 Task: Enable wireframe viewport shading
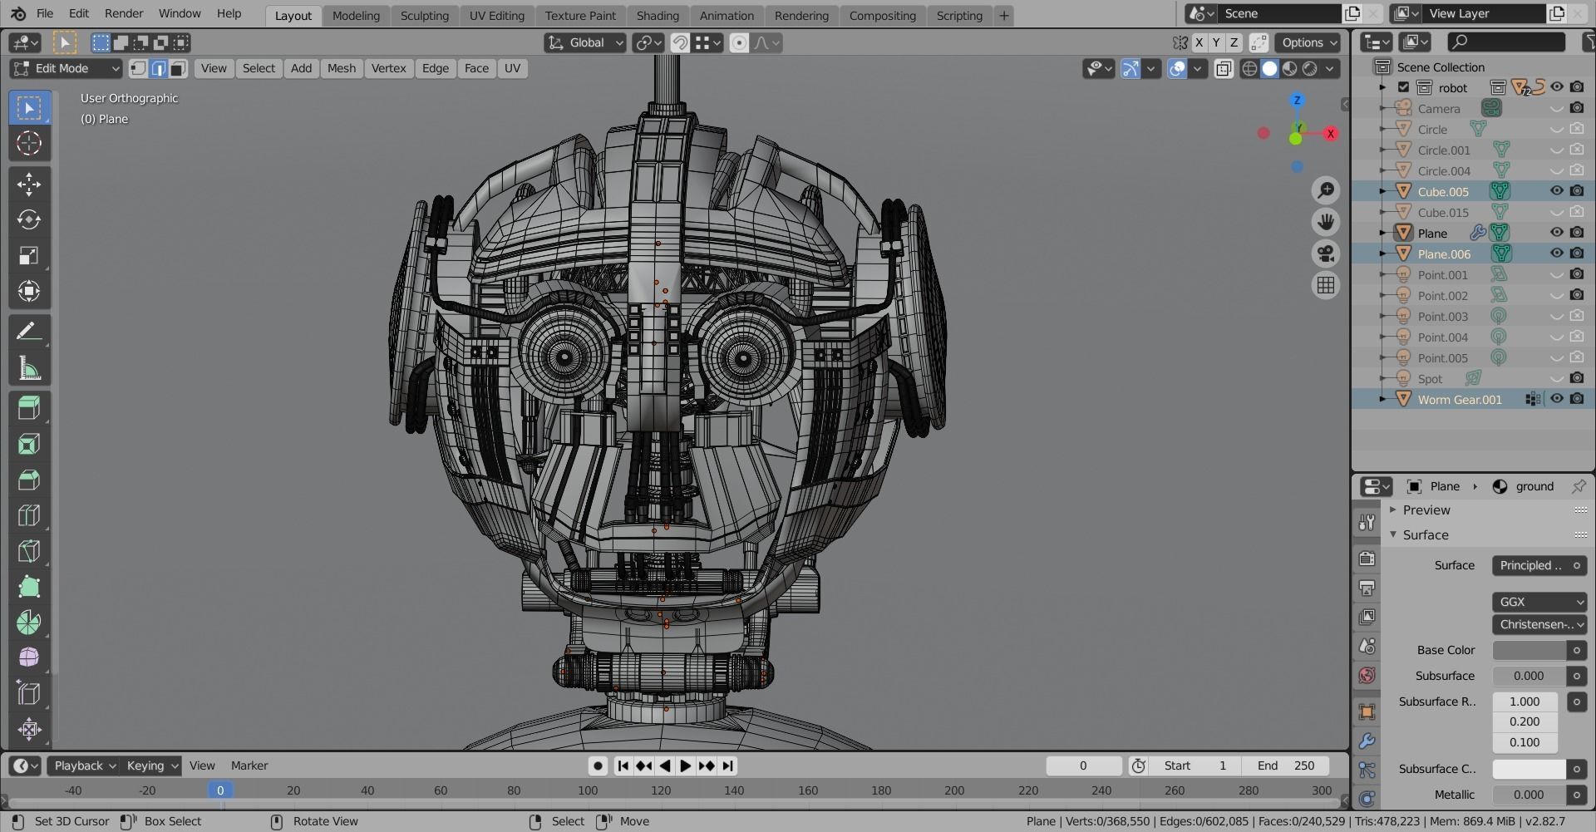tap(1249, 69)
